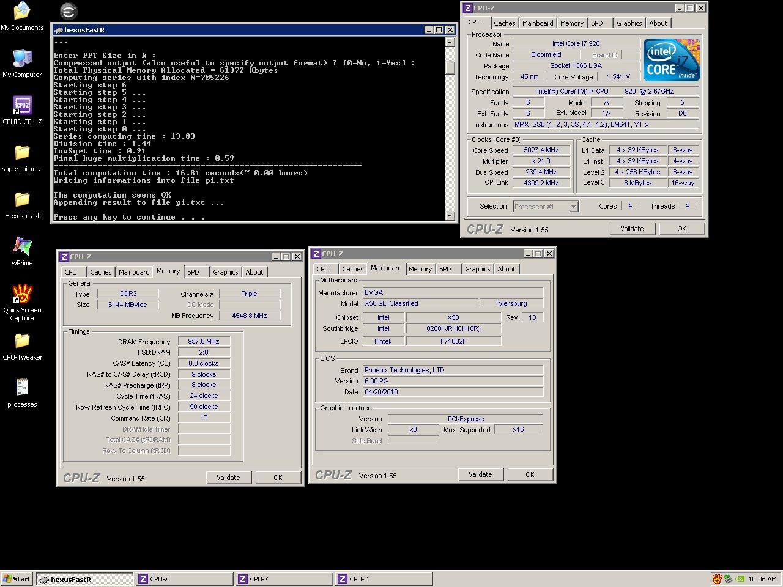
Task: Select About tab in the Mainboard CPU-Z window
Action: pyautogui.click(x=507, y=269)
